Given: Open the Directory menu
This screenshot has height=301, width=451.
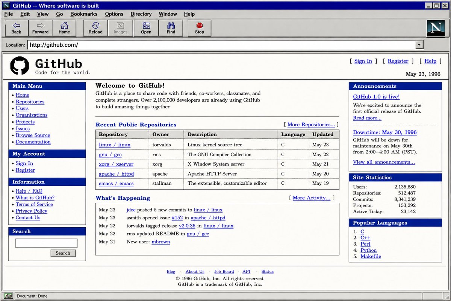Looking at the screenshot, I should coord(141,14).
